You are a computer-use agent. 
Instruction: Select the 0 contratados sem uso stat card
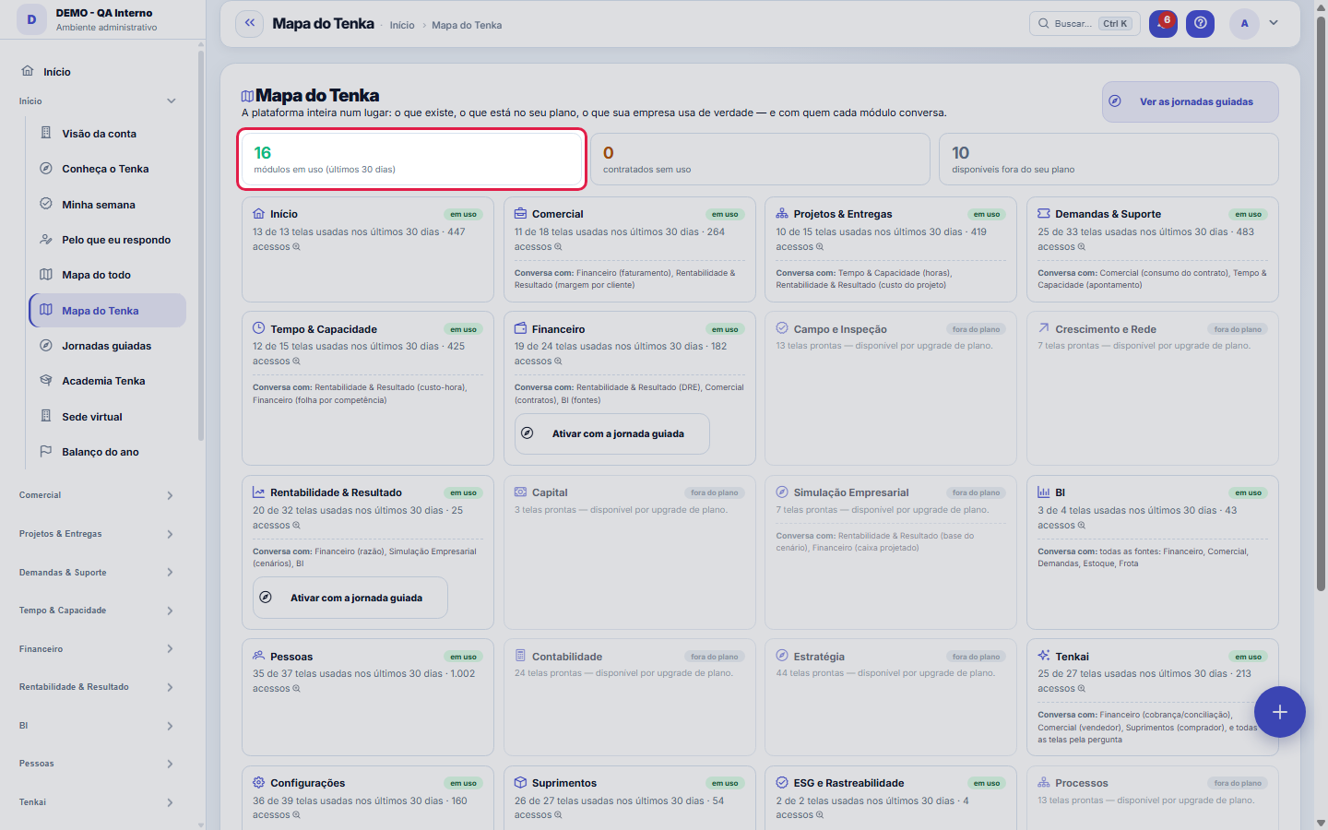pyautogui.click(x=760, y=160)
